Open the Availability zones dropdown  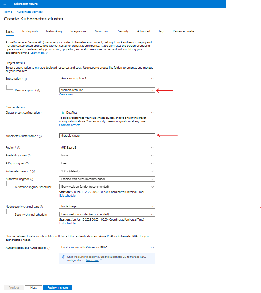[x=107, y=155]
